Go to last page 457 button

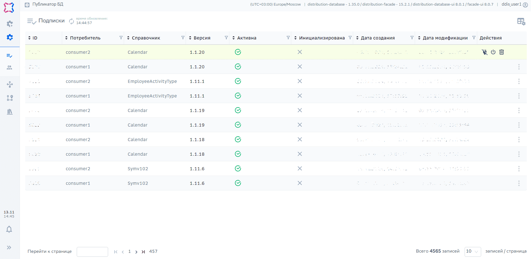click(x=143, y=252)
